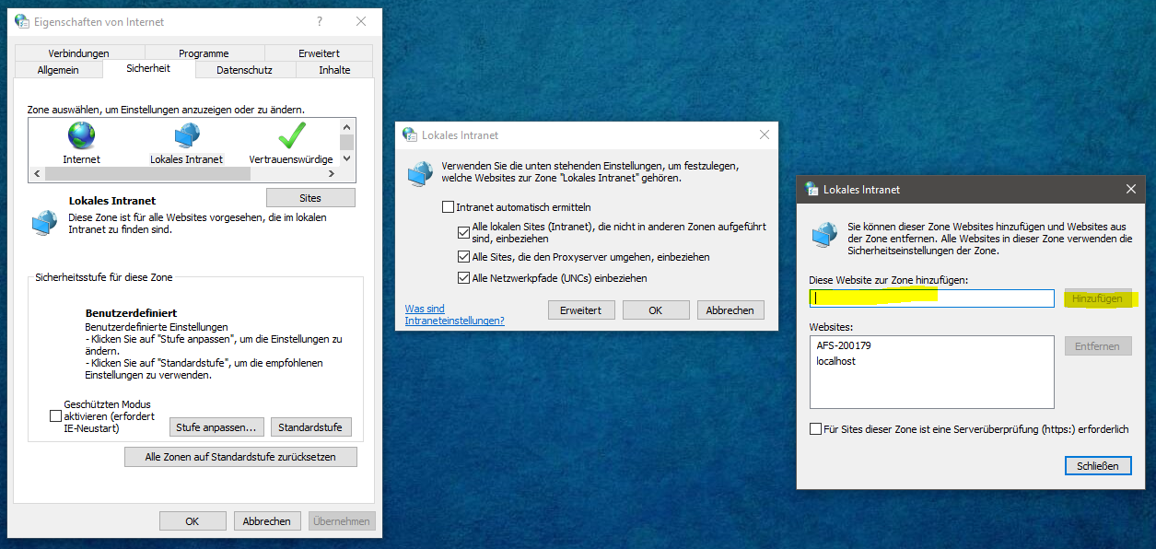The height and width of the screenshot is (549, 1156).
Task: Select the Internet zone globe icon
Action: [81, 136]
